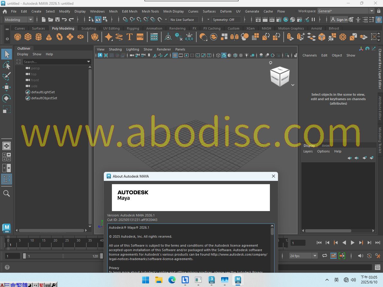The height and width of the screenshot is (287, 383).
Task: Toggle the workspace lock icon
Action: click(379, 11)
